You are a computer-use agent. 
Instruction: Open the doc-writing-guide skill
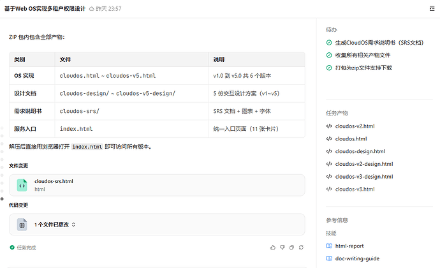(357, 258)
